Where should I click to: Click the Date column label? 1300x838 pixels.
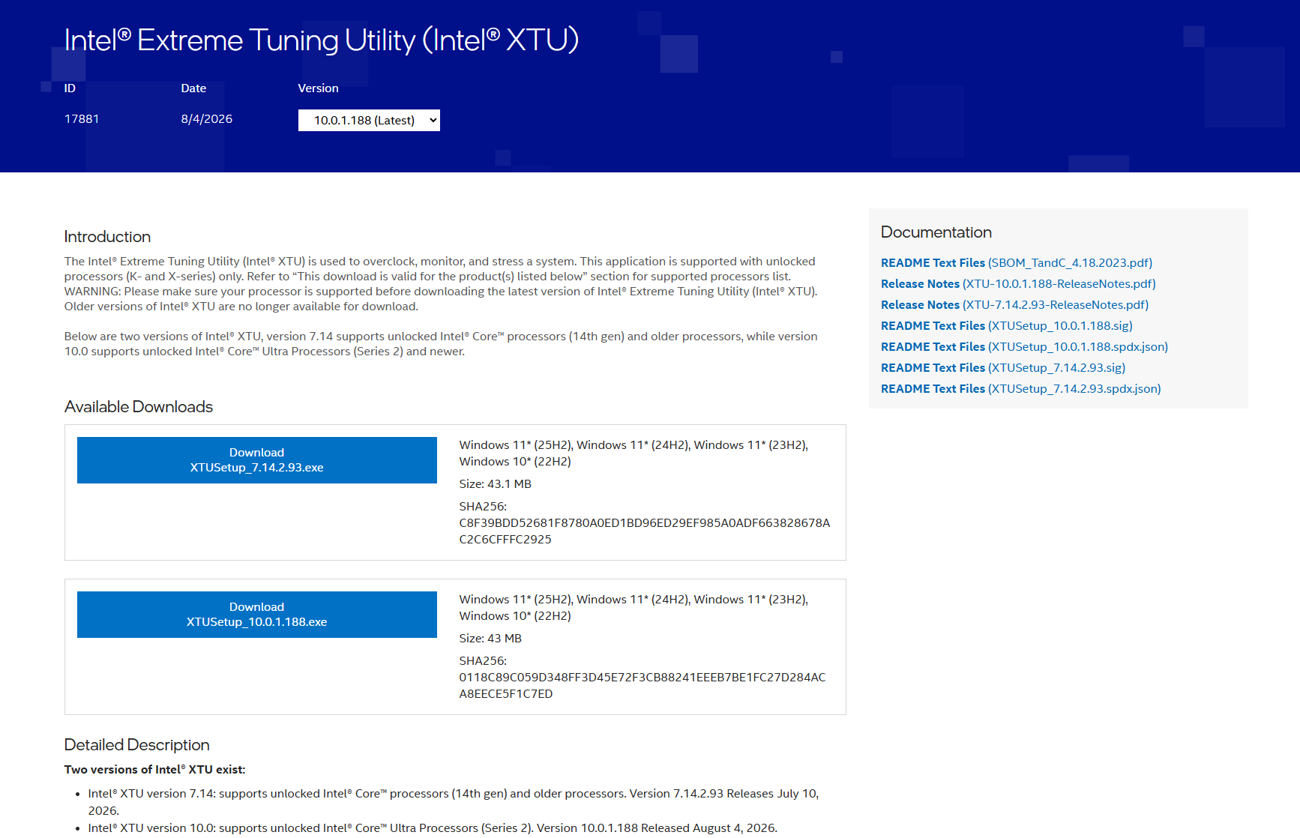coord(193,88)
